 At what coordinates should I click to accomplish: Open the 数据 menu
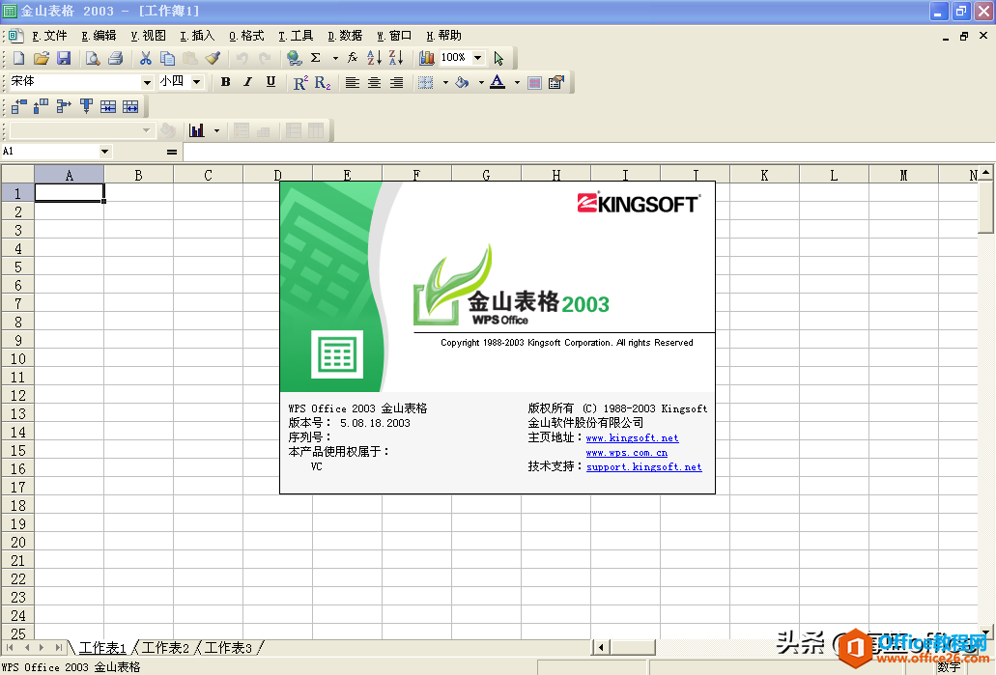(x=345, y=36)
